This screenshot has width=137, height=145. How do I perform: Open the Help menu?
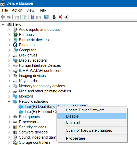(x=42, y=10)
